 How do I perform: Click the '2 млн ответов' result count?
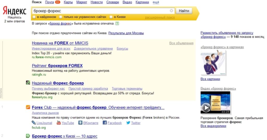pyautogui.click(x=15, y=21)
